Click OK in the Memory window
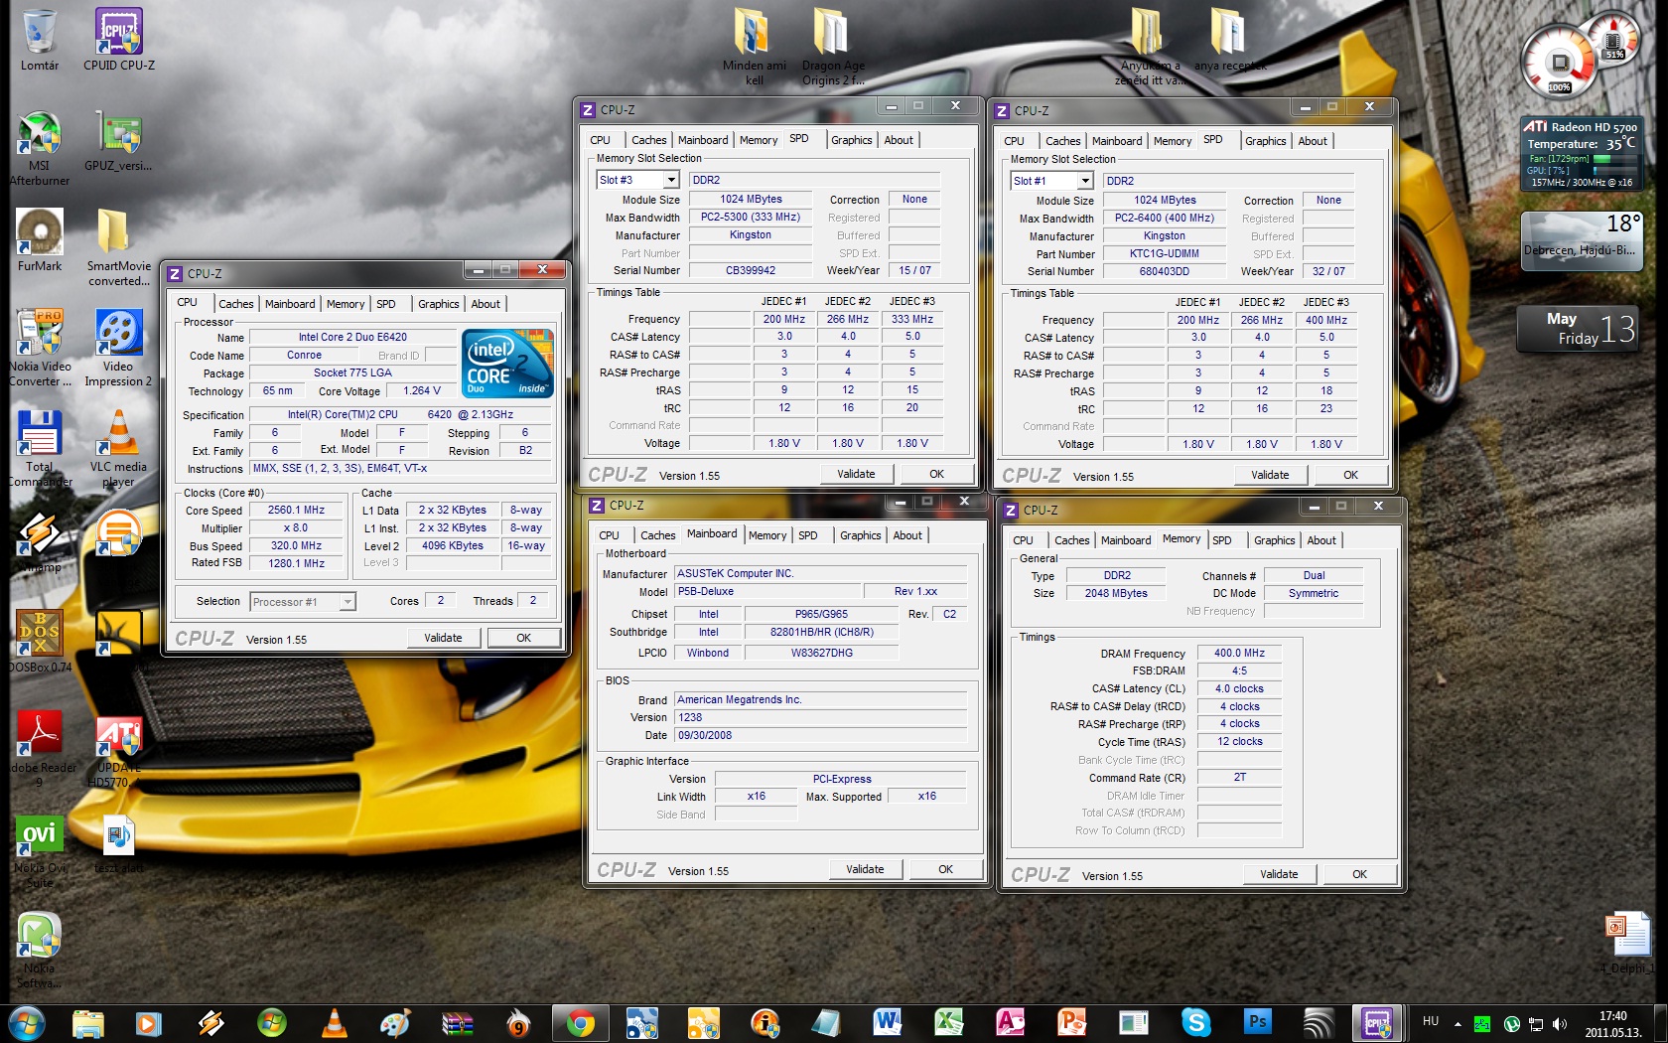Screen dimensions: 1668x1043 [1359, 874]
